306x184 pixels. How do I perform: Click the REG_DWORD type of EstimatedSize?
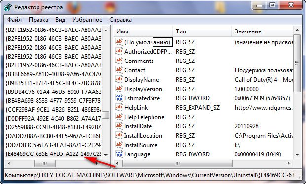pos(192,98)
